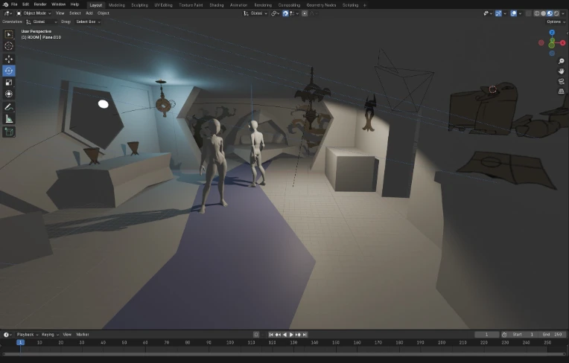Open the Playback menu in the timeline

(26, 335)
